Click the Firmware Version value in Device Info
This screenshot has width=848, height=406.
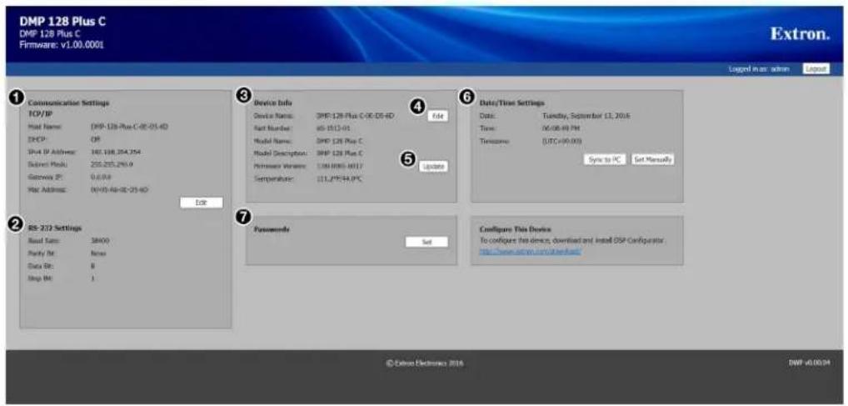[339, 166]
